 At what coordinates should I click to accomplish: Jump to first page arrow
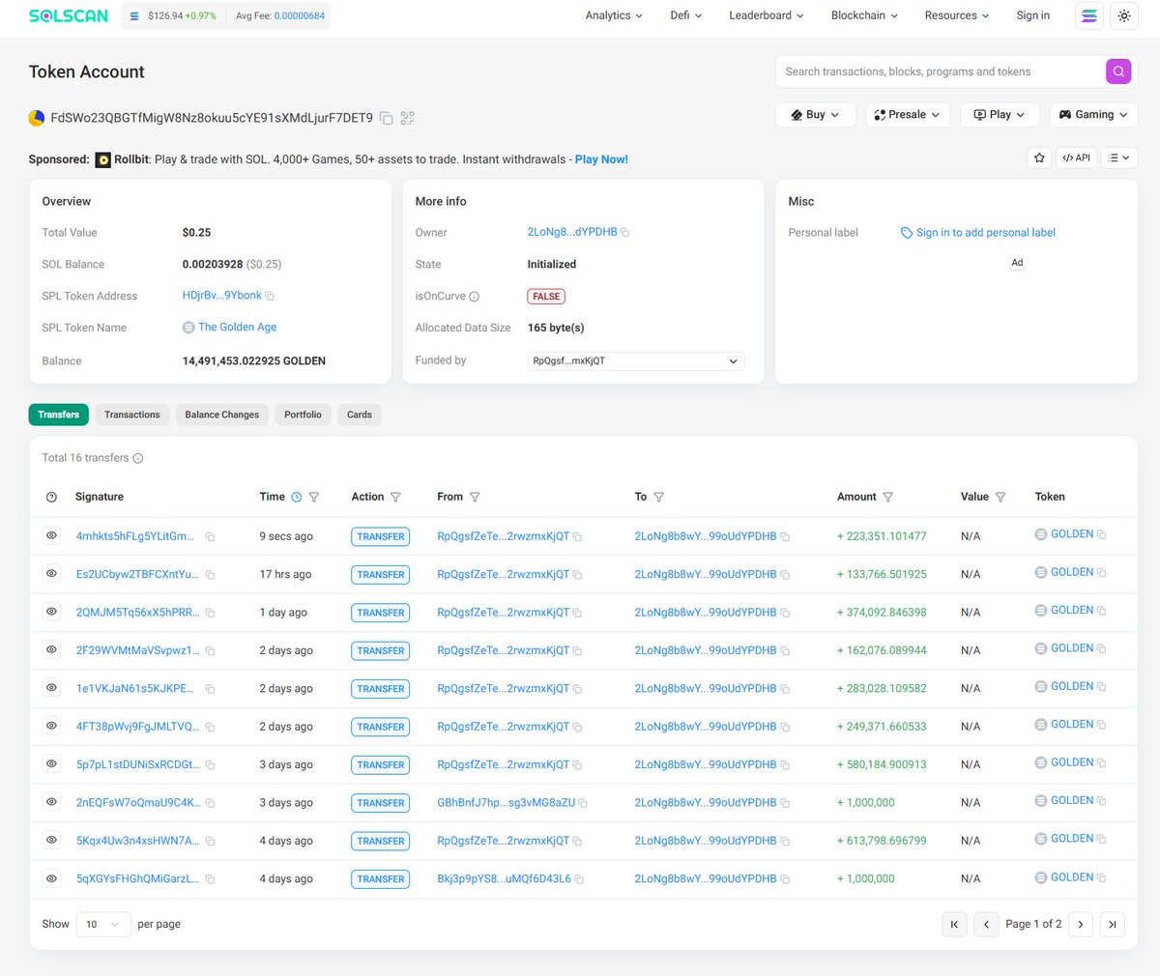954,925
